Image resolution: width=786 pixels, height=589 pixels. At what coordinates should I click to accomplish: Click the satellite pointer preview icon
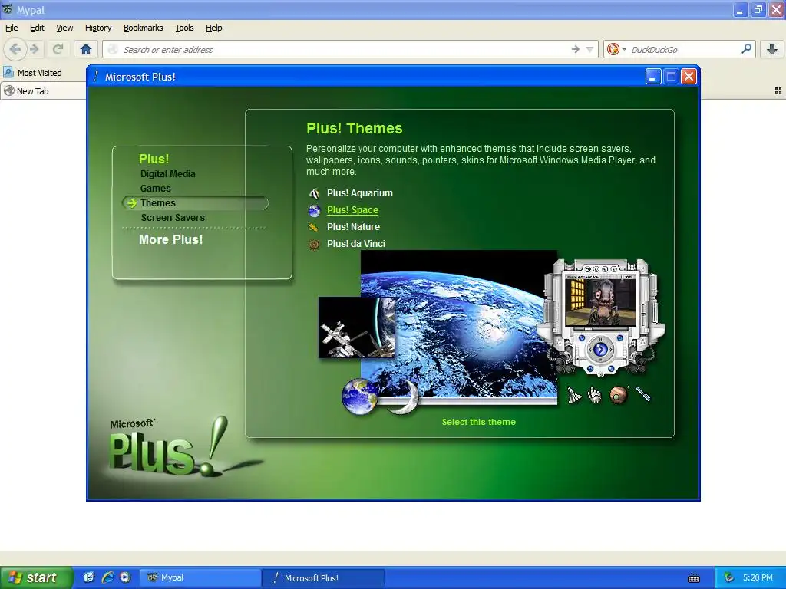642,393
